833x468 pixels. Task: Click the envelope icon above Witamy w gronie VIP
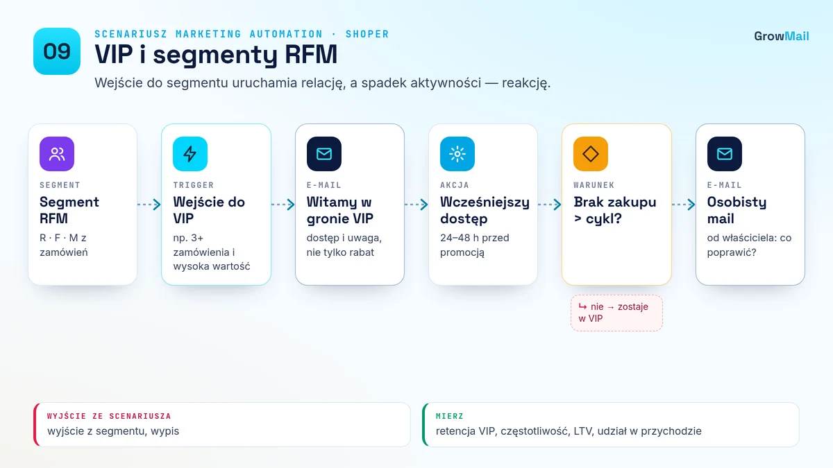324,154
